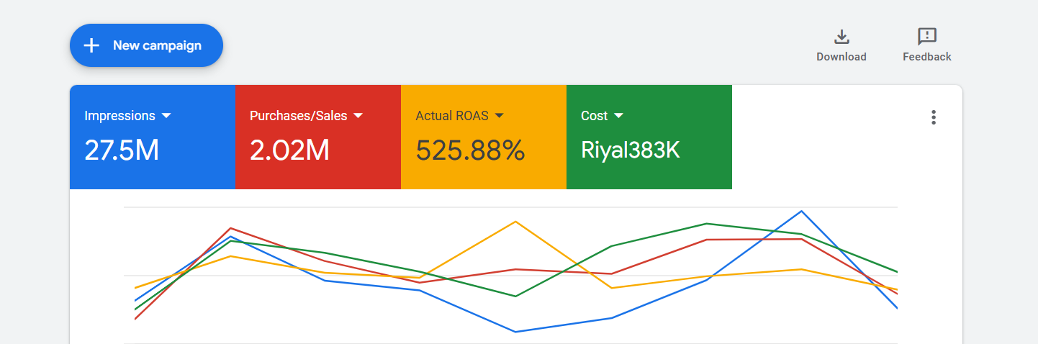Select the Riyal383K Cost value

630,150
